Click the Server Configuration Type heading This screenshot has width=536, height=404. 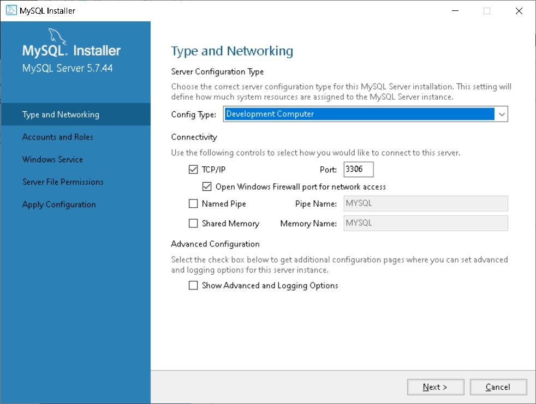point(217,72)
